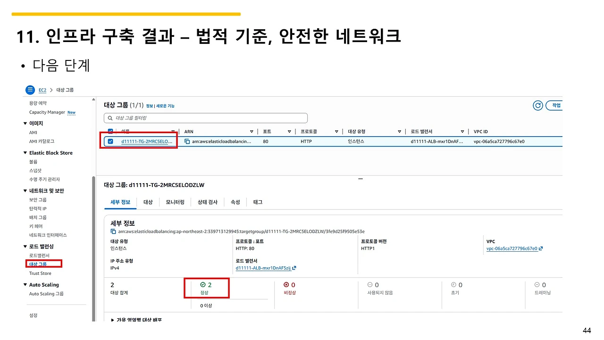Open Trust Store in the sidebar
The image size is (604, 340).
pyautogui.click(x=40, y=273)
